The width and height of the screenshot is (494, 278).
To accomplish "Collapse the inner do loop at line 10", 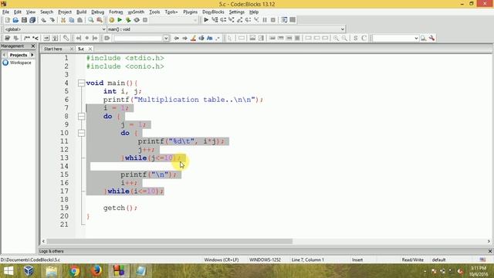I will point(81,133).
